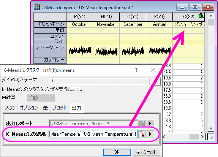The height and width of the screenshot is (157, 218).
Task: Switch to the オプション tab
Action: (29, 108)
